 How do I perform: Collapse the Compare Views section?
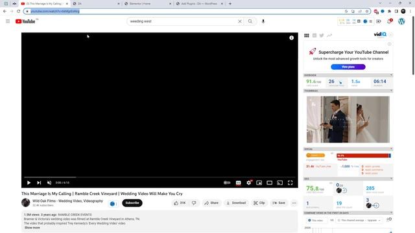tap(391, 213)
